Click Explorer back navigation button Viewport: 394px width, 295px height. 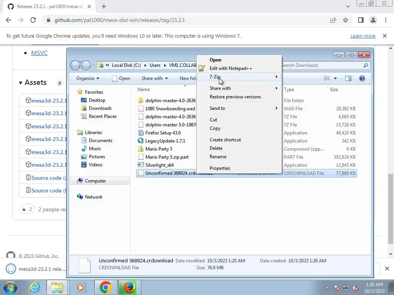[75, 65]
